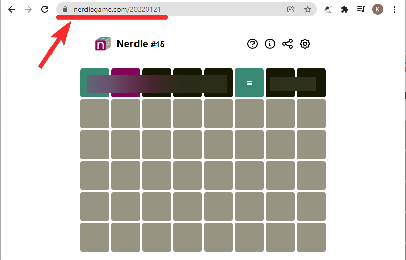The width and height of the screenshot is (406, 260).
Task: Open the browser extensions puzzle icon
Action: click(x=345, y=9)
